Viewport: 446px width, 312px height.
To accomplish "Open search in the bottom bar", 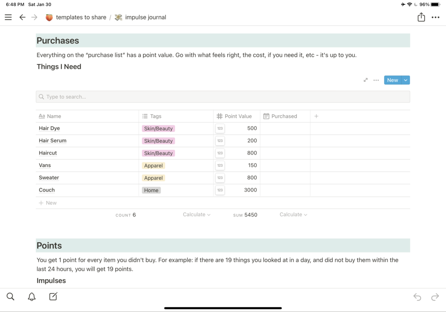I will pos(10,296).
